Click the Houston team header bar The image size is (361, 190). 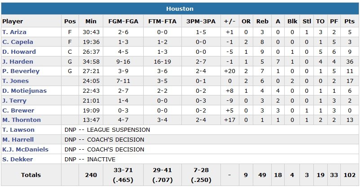point(180,9)
